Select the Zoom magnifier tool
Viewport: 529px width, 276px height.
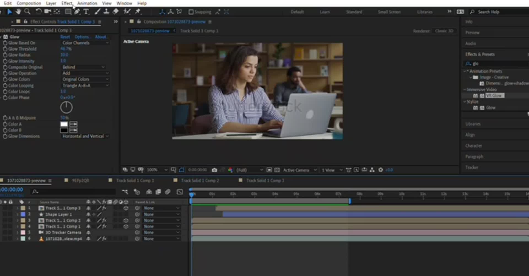[x=27, y=12]
